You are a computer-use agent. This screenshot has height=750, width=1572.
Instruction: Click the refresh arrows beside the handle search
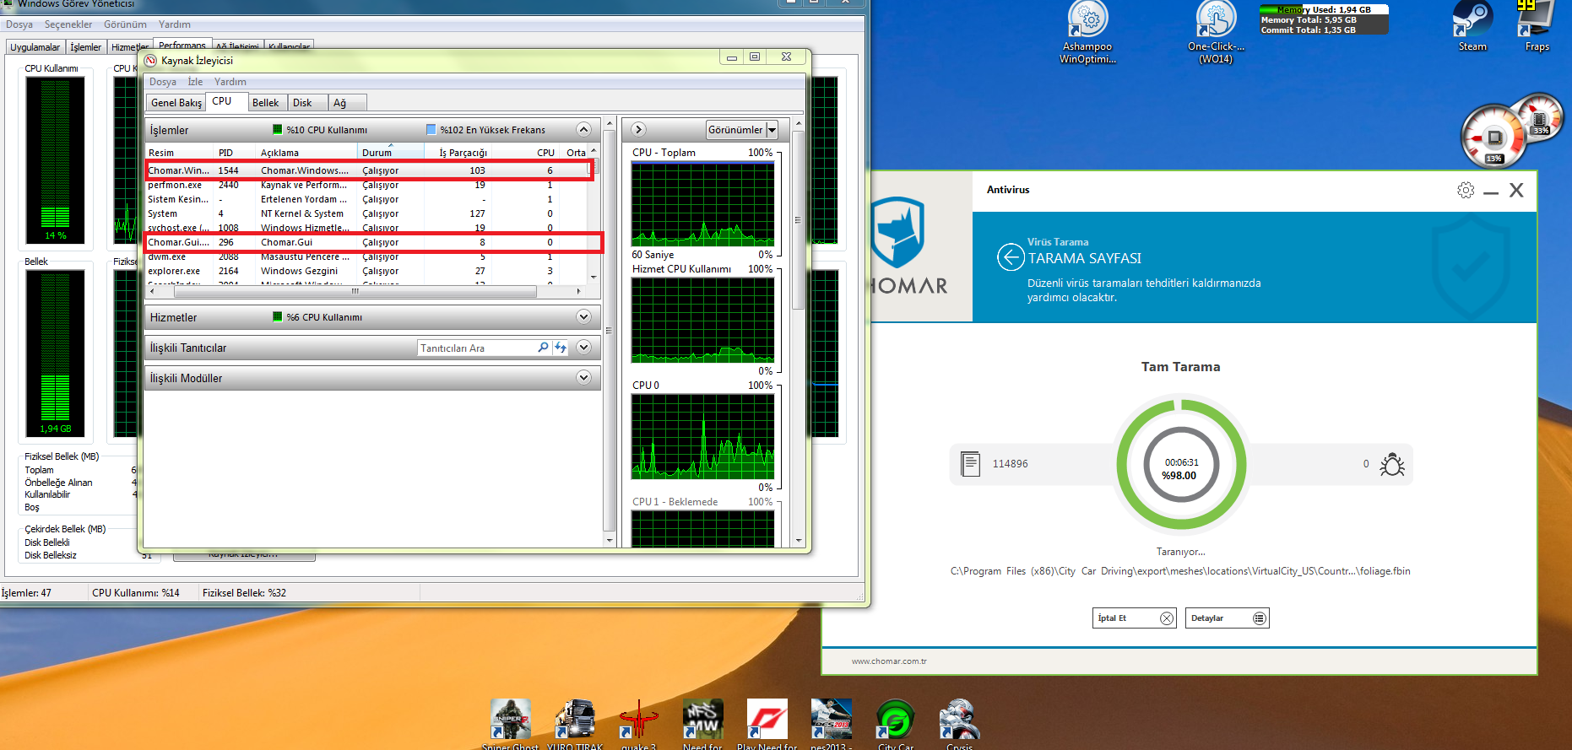click(x=561, y=348)
